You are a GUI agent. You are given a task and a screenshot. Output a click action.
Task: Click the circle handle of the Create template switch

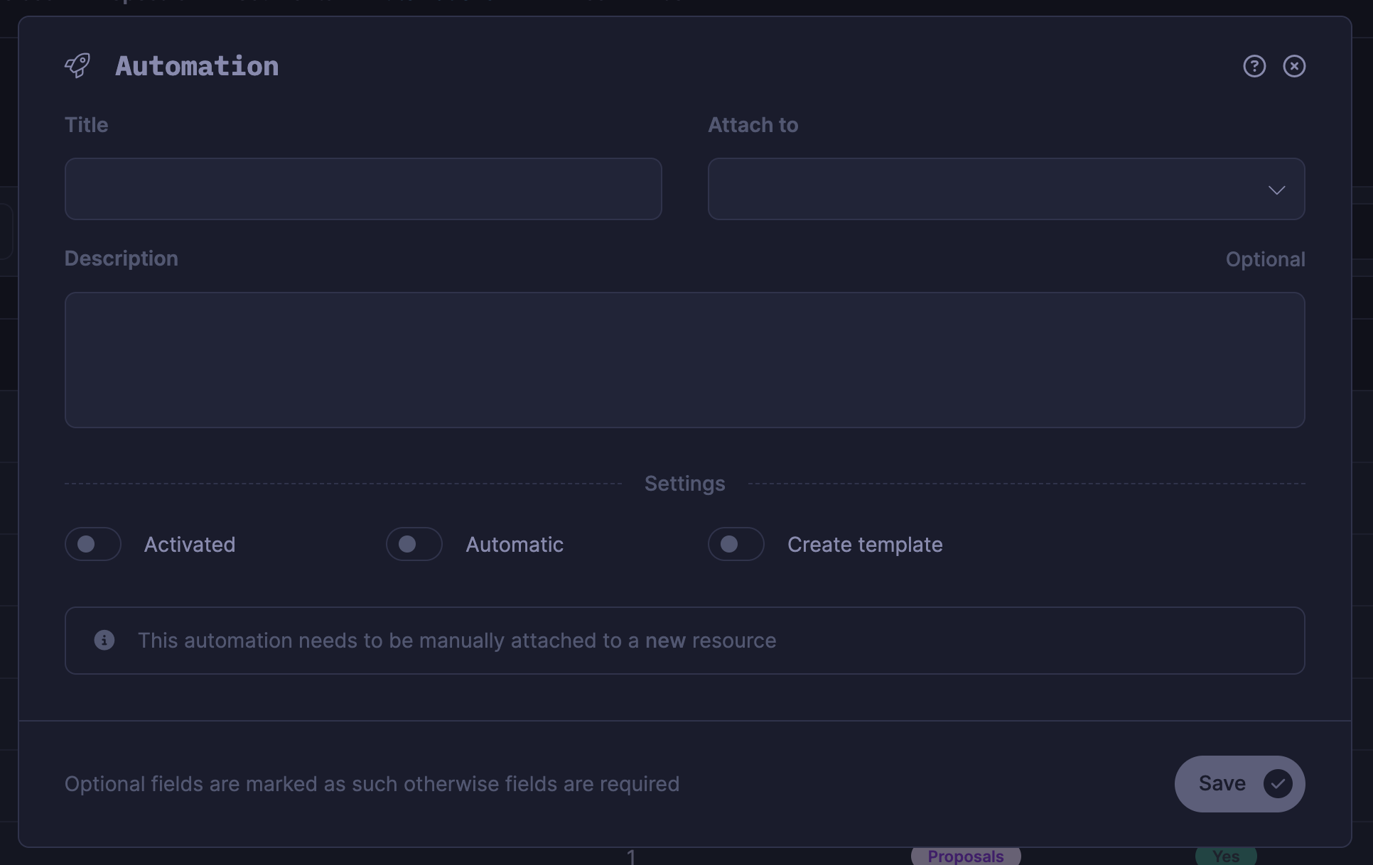(728, 544)
